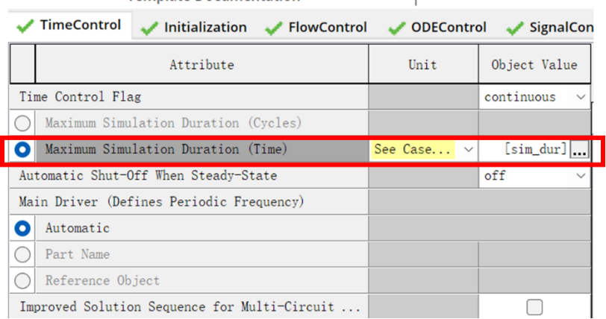
Task: Enable Improved Solution Sequence checkbox
Action: pyautogui.click(x=534, y=307)
